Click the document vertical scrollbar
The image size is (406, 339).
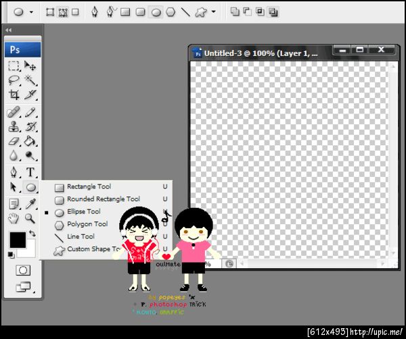(392, 160)
